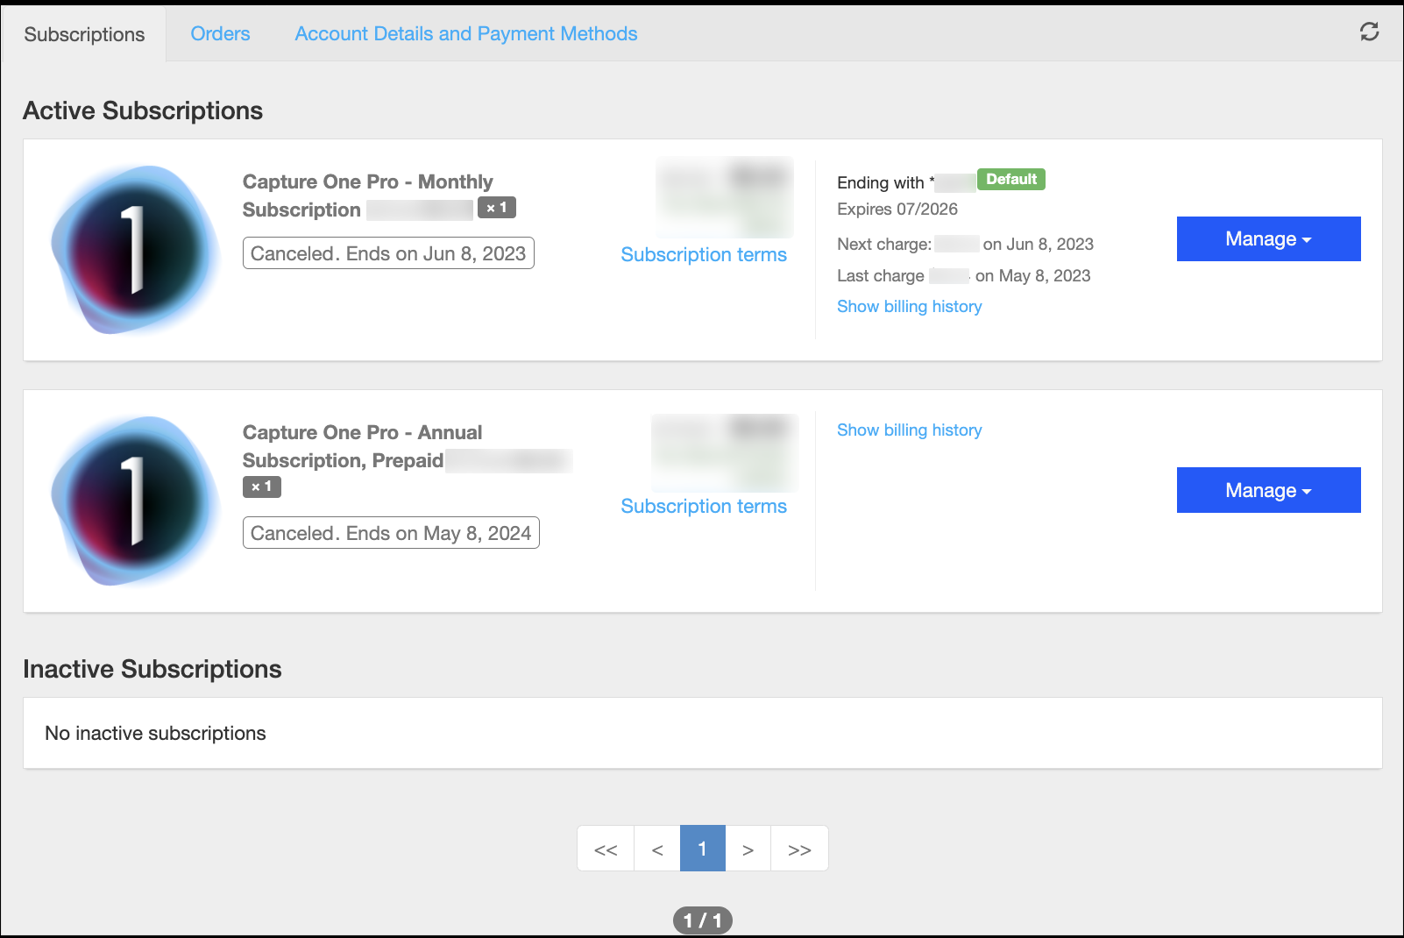The height and width of the screenshot is (938, 1404).
Task: Open Subscription terms for Annual plan
Action: [704, 506]
